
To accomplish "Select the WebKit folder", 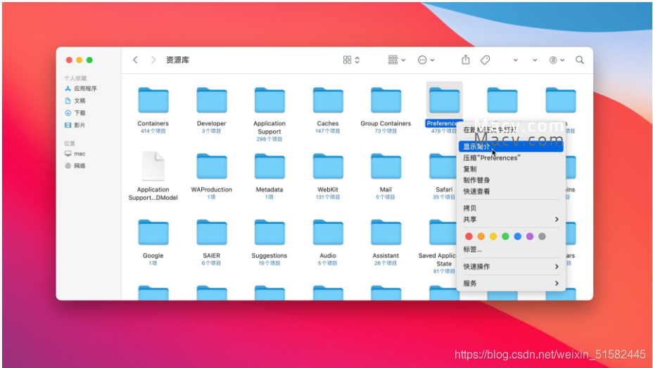I will 328,167.
